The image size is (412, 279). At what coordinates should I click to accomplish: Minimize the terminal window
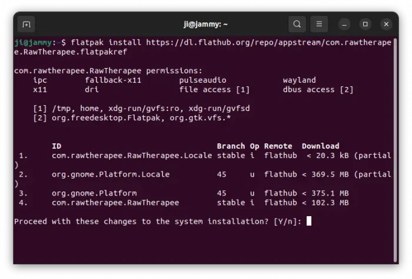click(345, 24)
